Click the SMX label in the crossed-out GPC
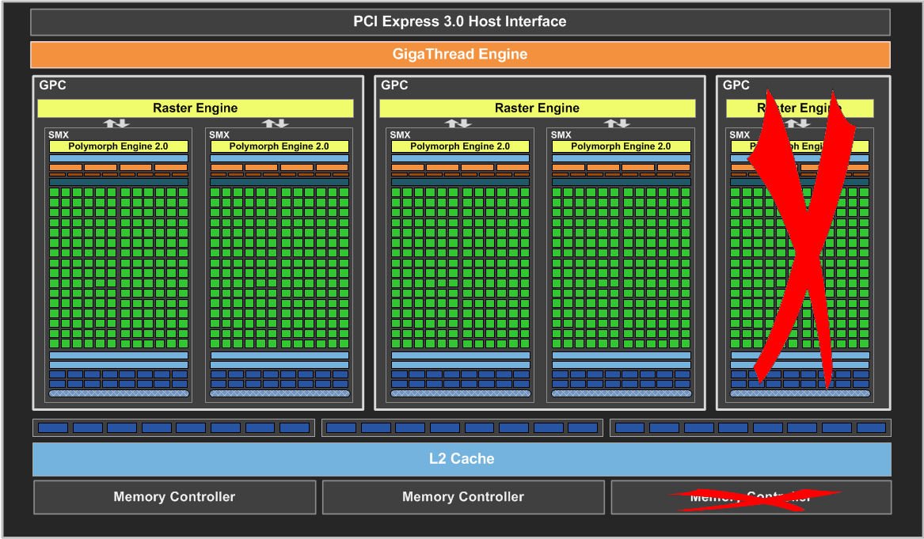 (x=740, y=135)
